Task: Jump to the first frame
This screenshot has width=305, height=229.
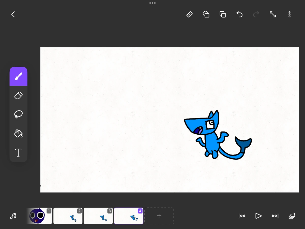Action: coord(242,216)
